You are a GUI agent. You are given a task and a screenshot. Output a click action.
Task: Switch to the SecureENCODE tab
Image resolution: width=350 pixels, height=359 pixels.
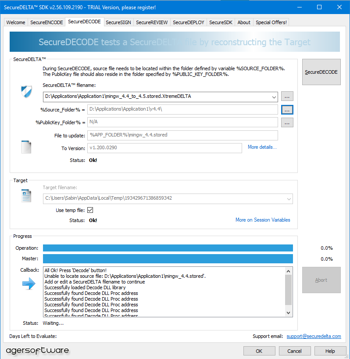46,22
